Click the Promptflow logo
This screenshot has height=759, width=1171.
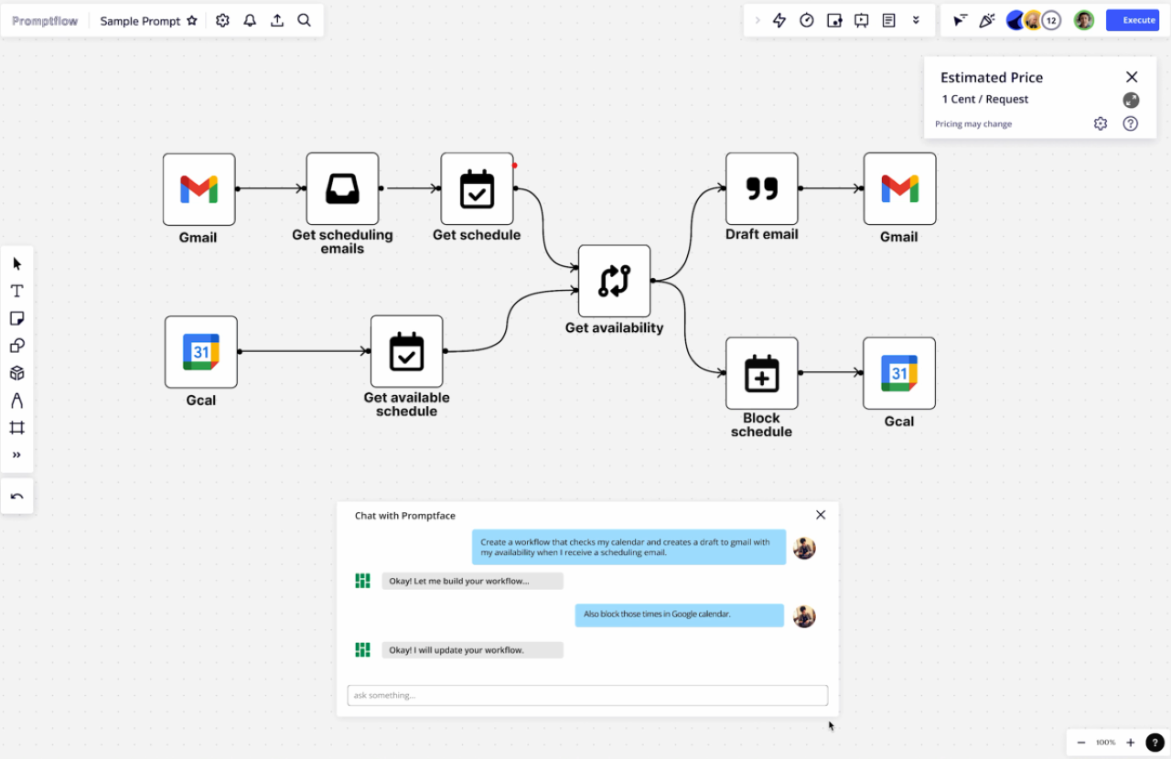(45, 21)
